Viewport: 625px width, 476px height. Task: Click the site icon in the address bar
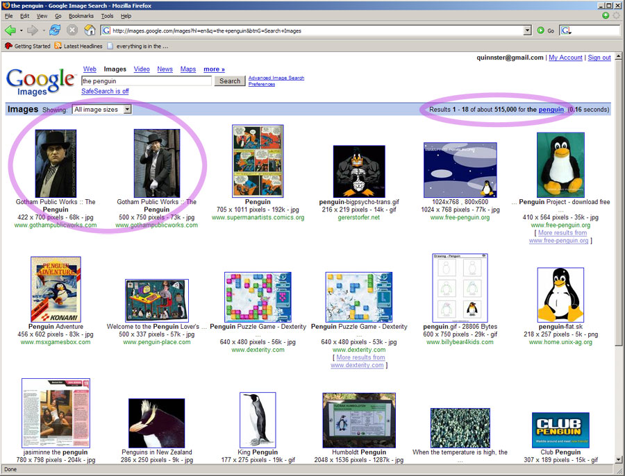coord(106,31)
